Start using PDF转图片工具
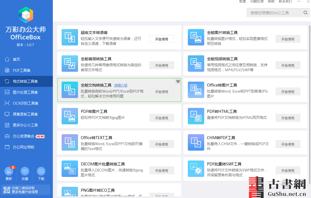Image resolution: width=311 pixels, height=198 pixels. coord(162,118)
